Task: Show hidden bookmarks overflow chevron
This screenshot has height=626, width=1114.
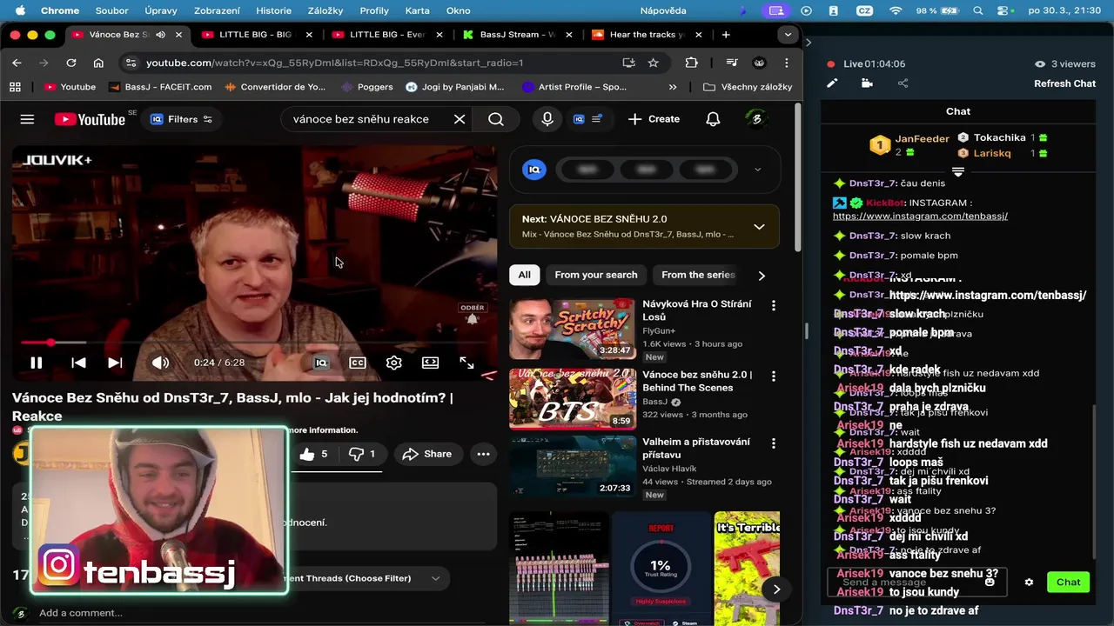Action: click(672, 87)
